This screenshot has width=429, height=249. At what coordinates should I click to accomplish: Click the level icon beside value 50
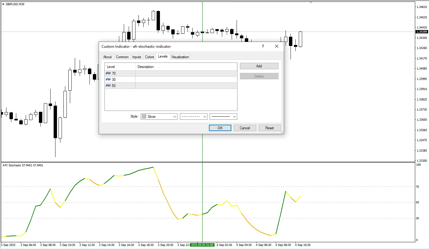click(108, 85)
